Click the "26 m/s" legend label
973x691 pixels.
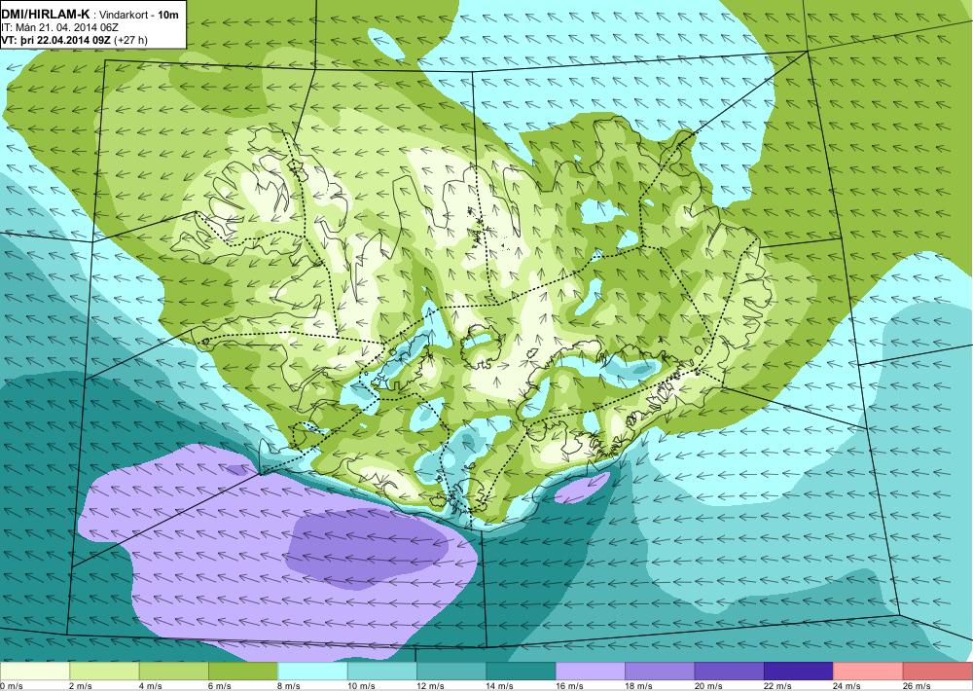pos(918,686)
